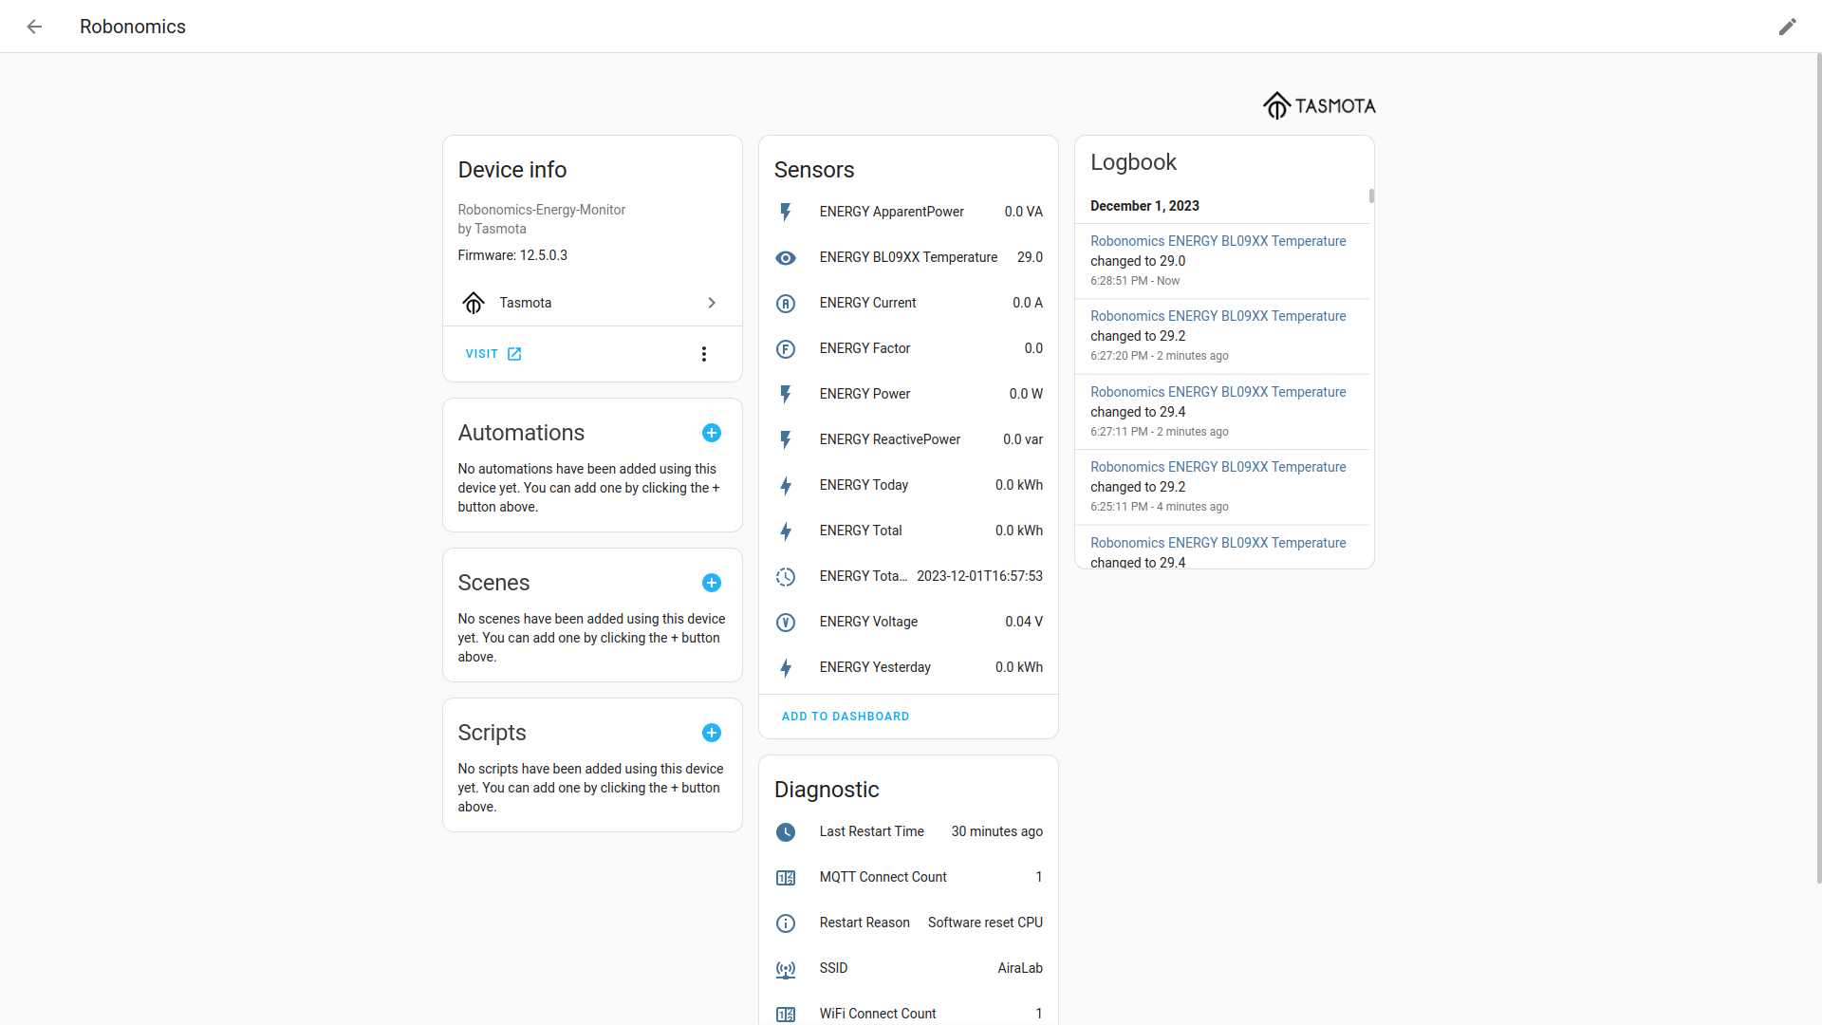The height and width of the screenshot is (1025, 1822).
Task: Click the ENERGY Total lightning icon
Action: click(786, 531)
